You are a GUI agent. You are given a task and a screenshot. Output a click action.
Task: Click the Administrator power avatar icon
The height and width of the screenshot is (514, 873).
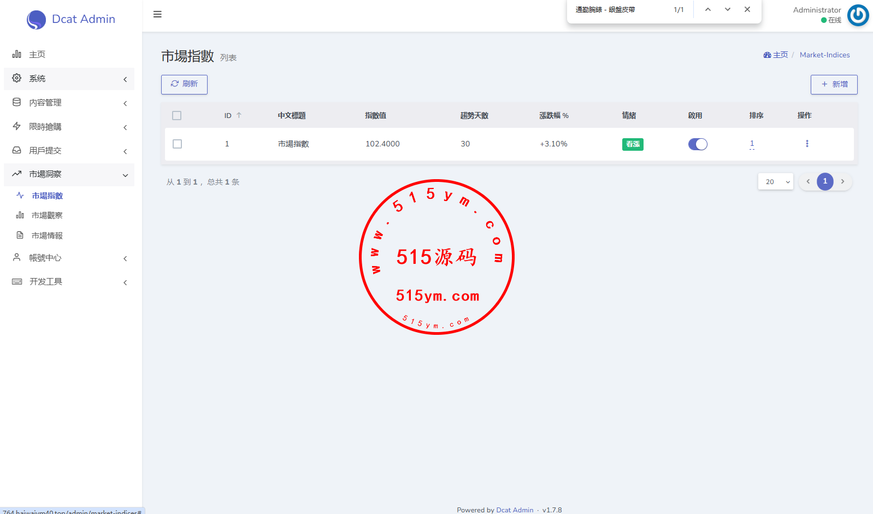click(858, 15)
